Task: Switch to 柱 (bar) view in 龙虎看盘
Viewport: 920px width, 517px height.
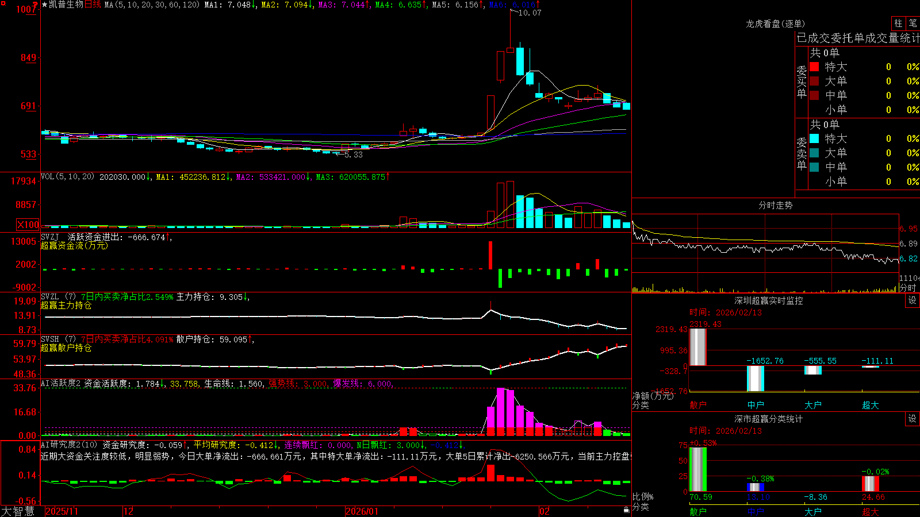Action: click(898, 23)
